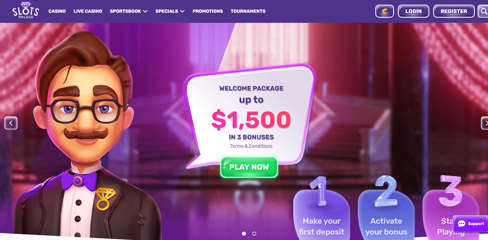Go to next banner slide arrow
The width and height of the screenshot is (488, 240).
485,123
